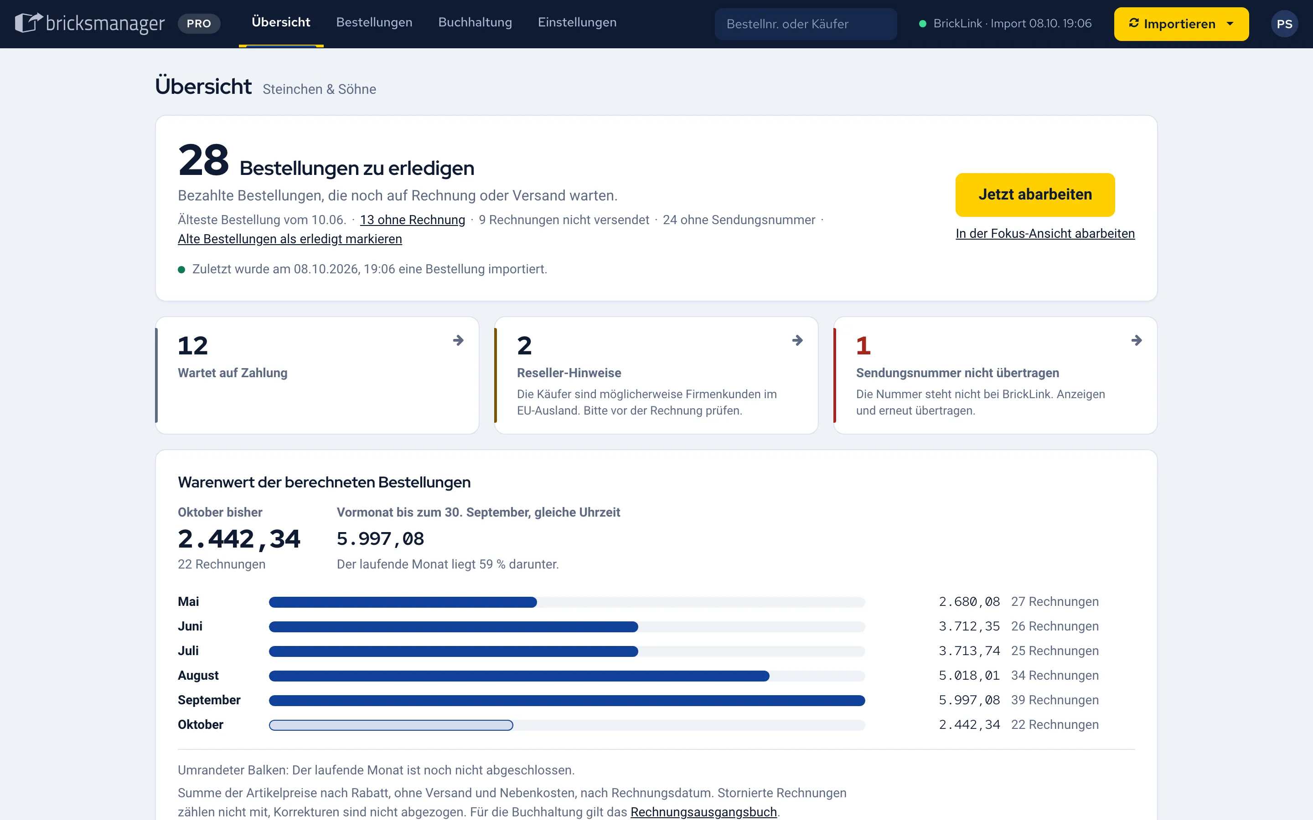Click the 2.442,34 Oktober bisher value
Image resolution: width=1313 pixels, height=820 pixels.
239,539
